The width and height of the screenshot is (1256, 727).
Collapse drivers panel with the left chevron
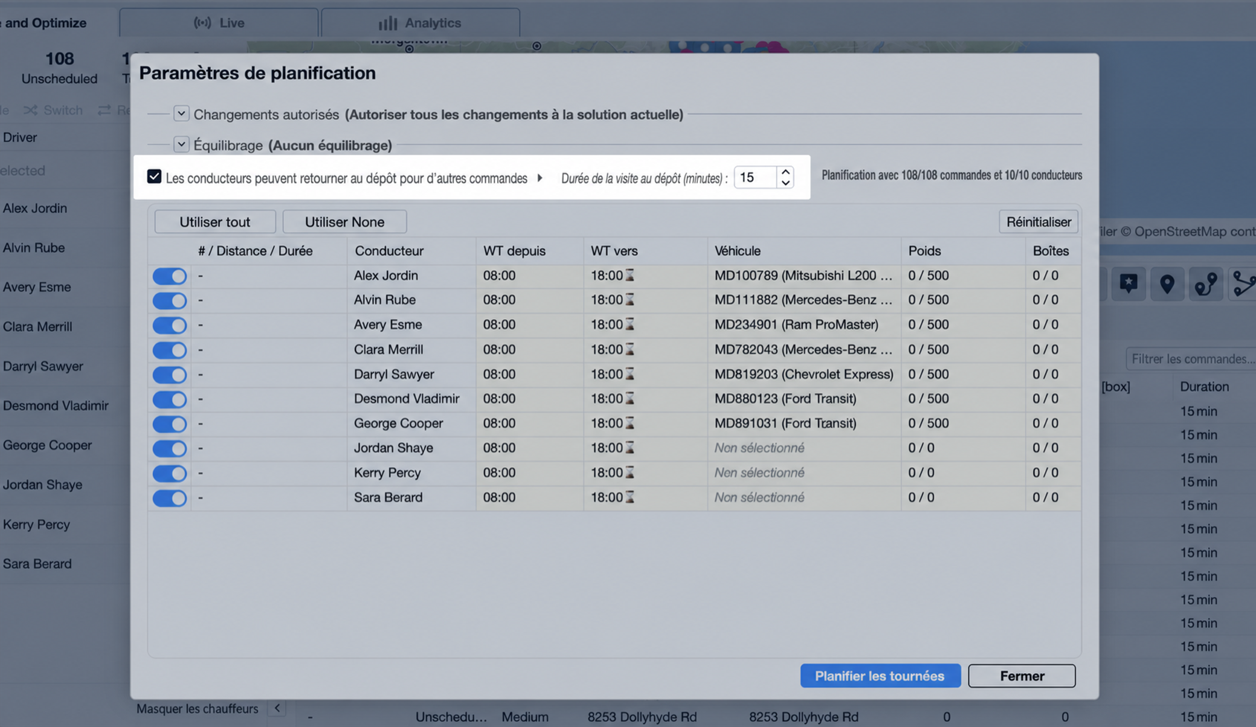pos(277,708)
